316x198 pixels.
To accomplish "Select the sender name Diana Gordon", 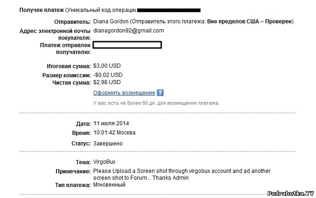I will (110, 21).
